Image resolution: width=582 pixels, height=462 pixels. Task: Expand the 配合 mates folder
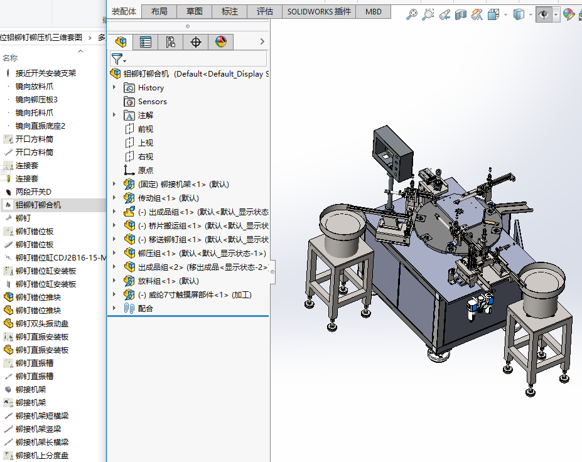pyautogui.click(x=114, y=308)
